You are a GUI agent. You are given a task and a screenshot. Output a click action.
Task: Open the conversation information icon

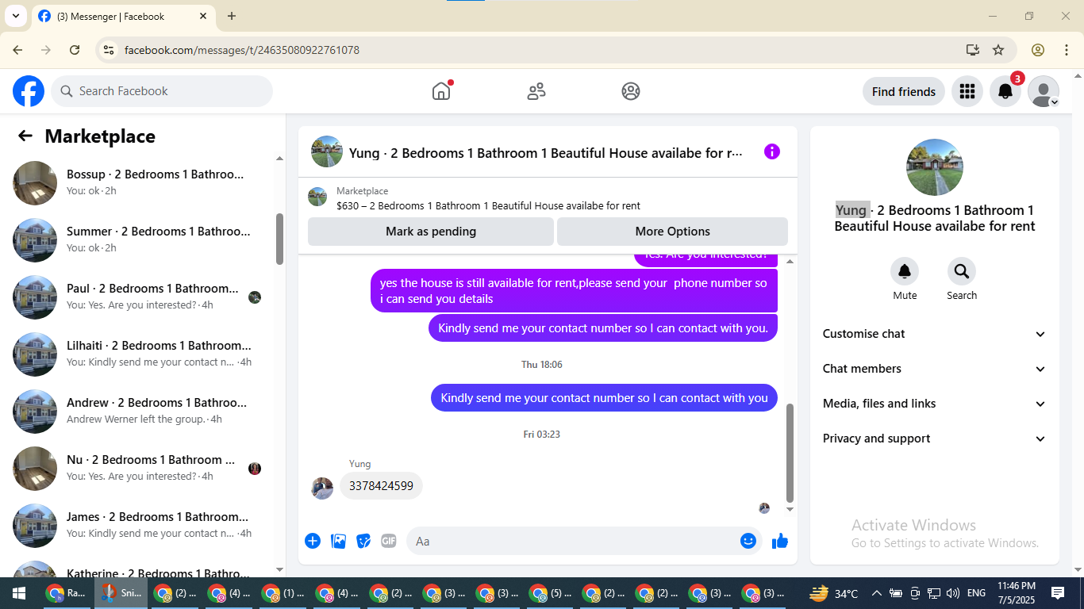tap(772, 151)
